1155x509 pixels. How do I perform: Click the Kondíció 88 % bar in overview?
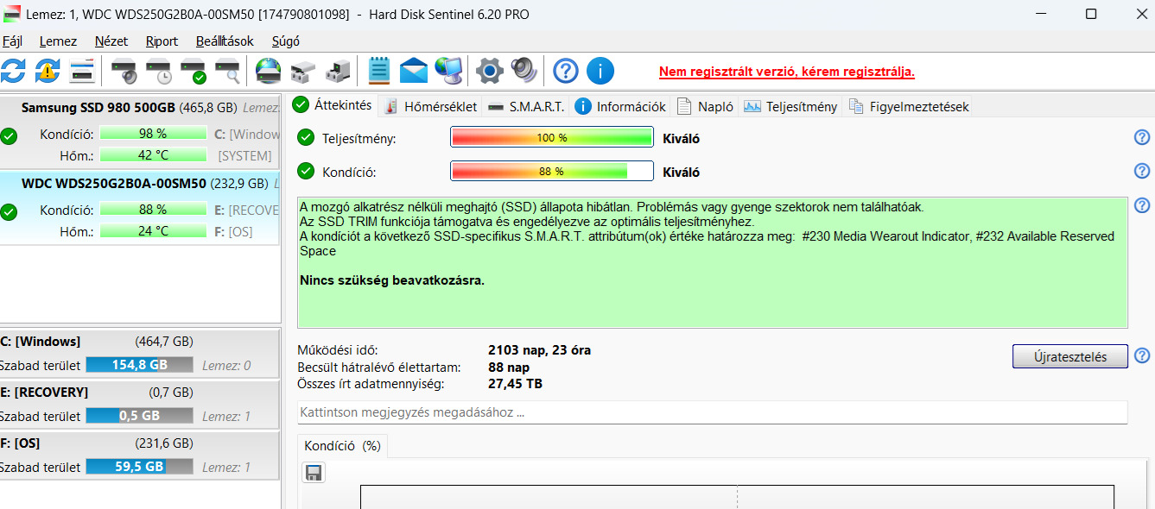(552, 171)
